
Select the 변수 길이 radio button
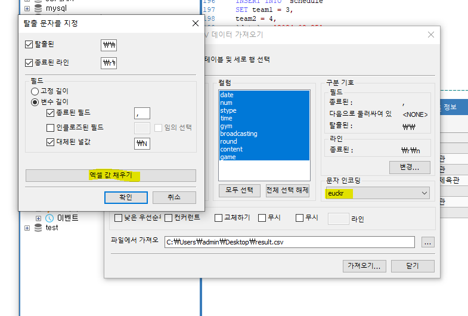point(35,103)
